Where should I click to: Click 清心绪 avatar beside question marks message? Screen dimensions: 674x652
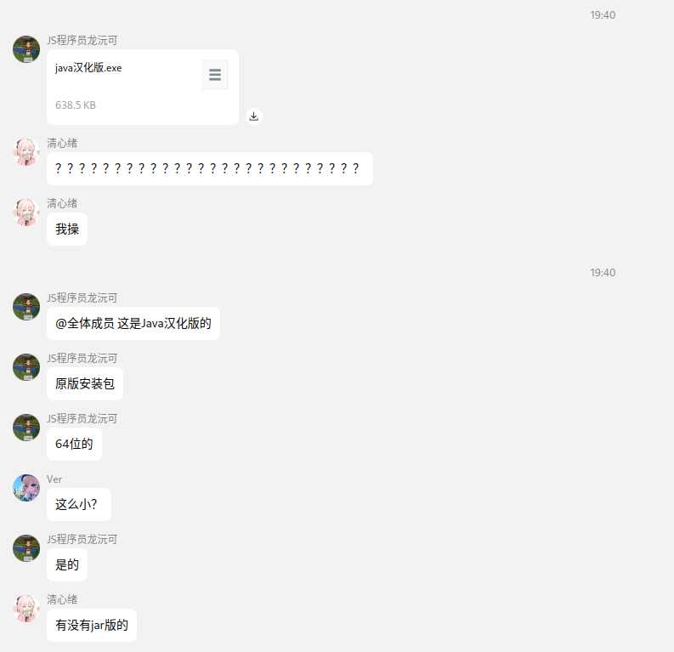[26, 151]
